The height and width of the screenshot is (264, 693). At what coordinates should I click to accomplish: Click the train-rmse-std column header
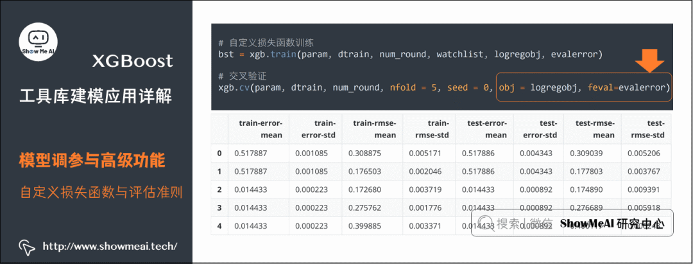click(429, 128)
